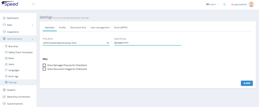Open Branches under Administration

point(13,47)
